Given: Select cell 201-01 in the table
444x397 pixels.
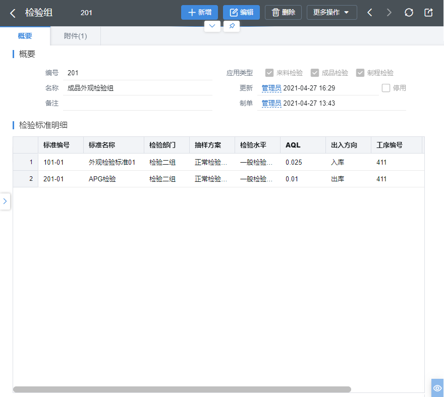Looking at the screenshot, I should (x=61, y=179).
